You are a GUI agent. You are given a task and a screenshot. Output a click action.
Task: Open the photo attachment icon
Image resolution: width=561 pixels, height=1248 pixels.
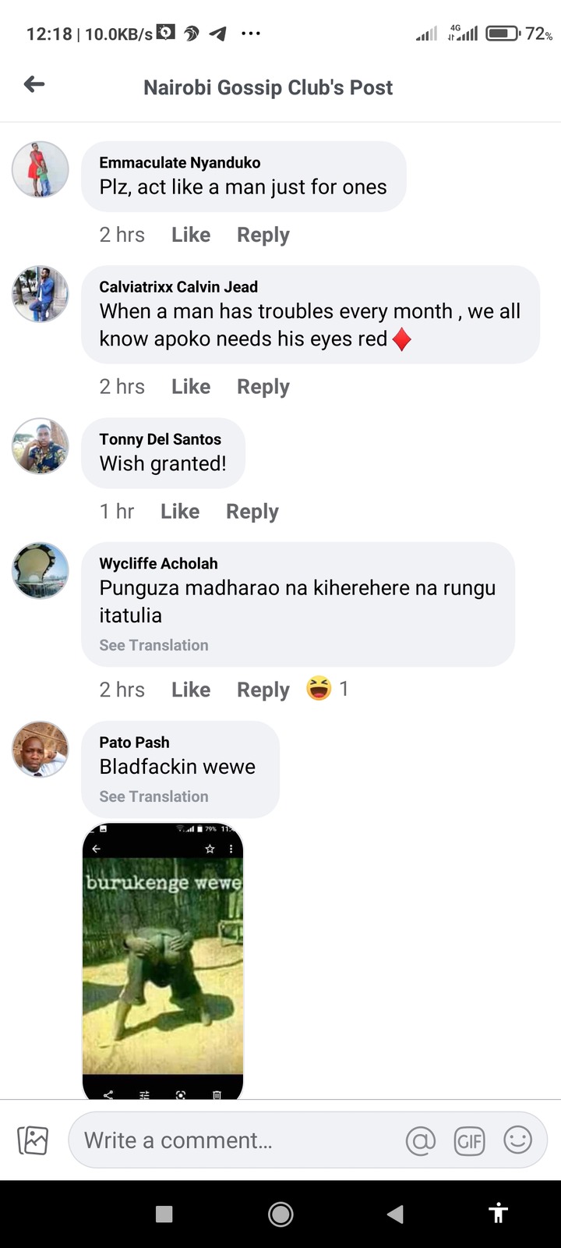pyautogui.click(x=33, y=1140)
